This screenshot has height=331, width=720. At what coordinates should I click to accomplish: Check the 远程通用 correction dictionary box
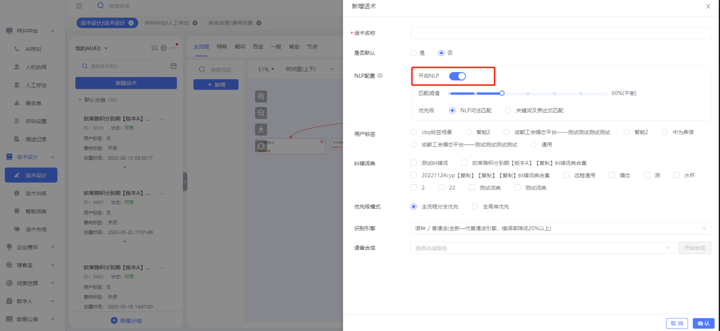point(566,175)
